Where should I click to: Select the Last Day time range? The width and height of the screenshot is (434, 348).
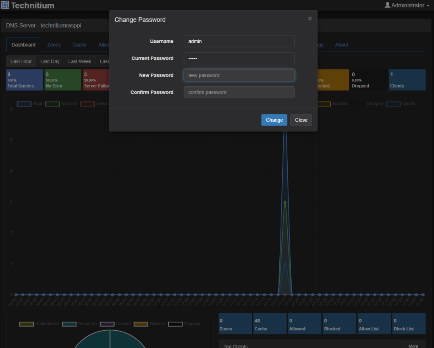tap(50, 61)
